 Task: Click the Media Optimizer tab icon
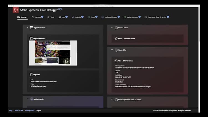[125, 17]
